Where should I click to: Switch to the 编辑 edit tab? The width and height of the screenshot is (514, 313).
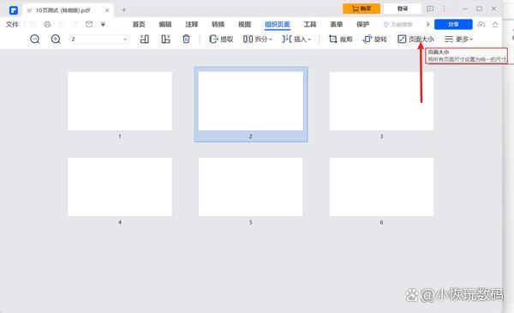click(x=165, y=24)
